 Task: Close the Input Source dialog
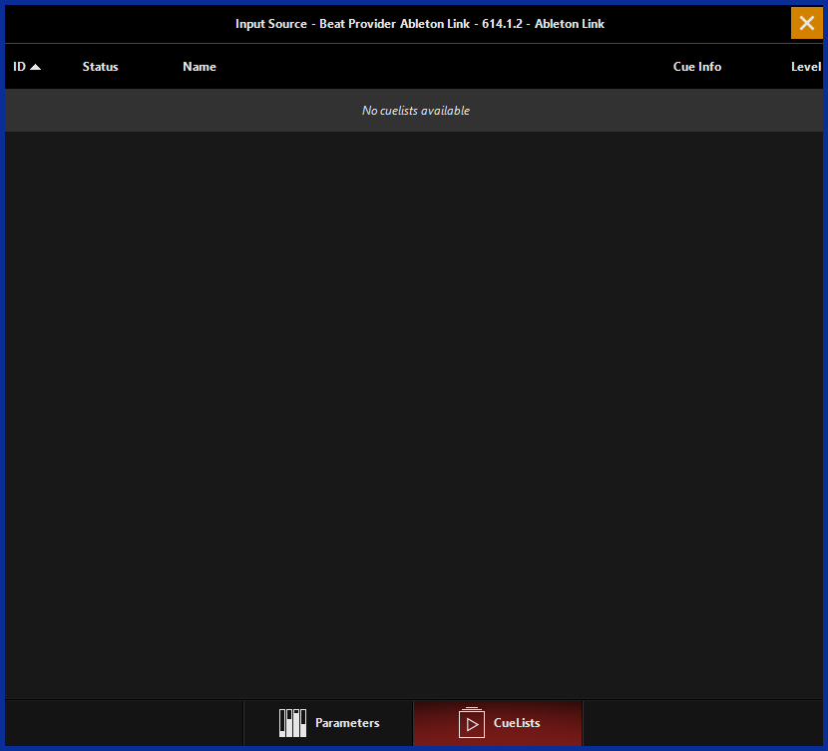click(806, 23)
